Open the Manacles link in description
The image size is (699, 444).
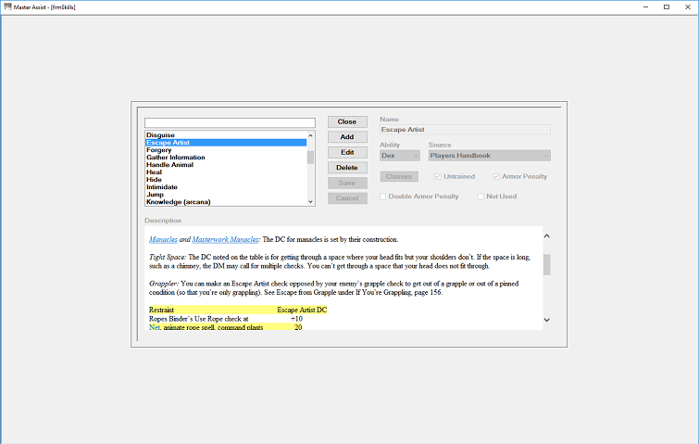(163, 240)
